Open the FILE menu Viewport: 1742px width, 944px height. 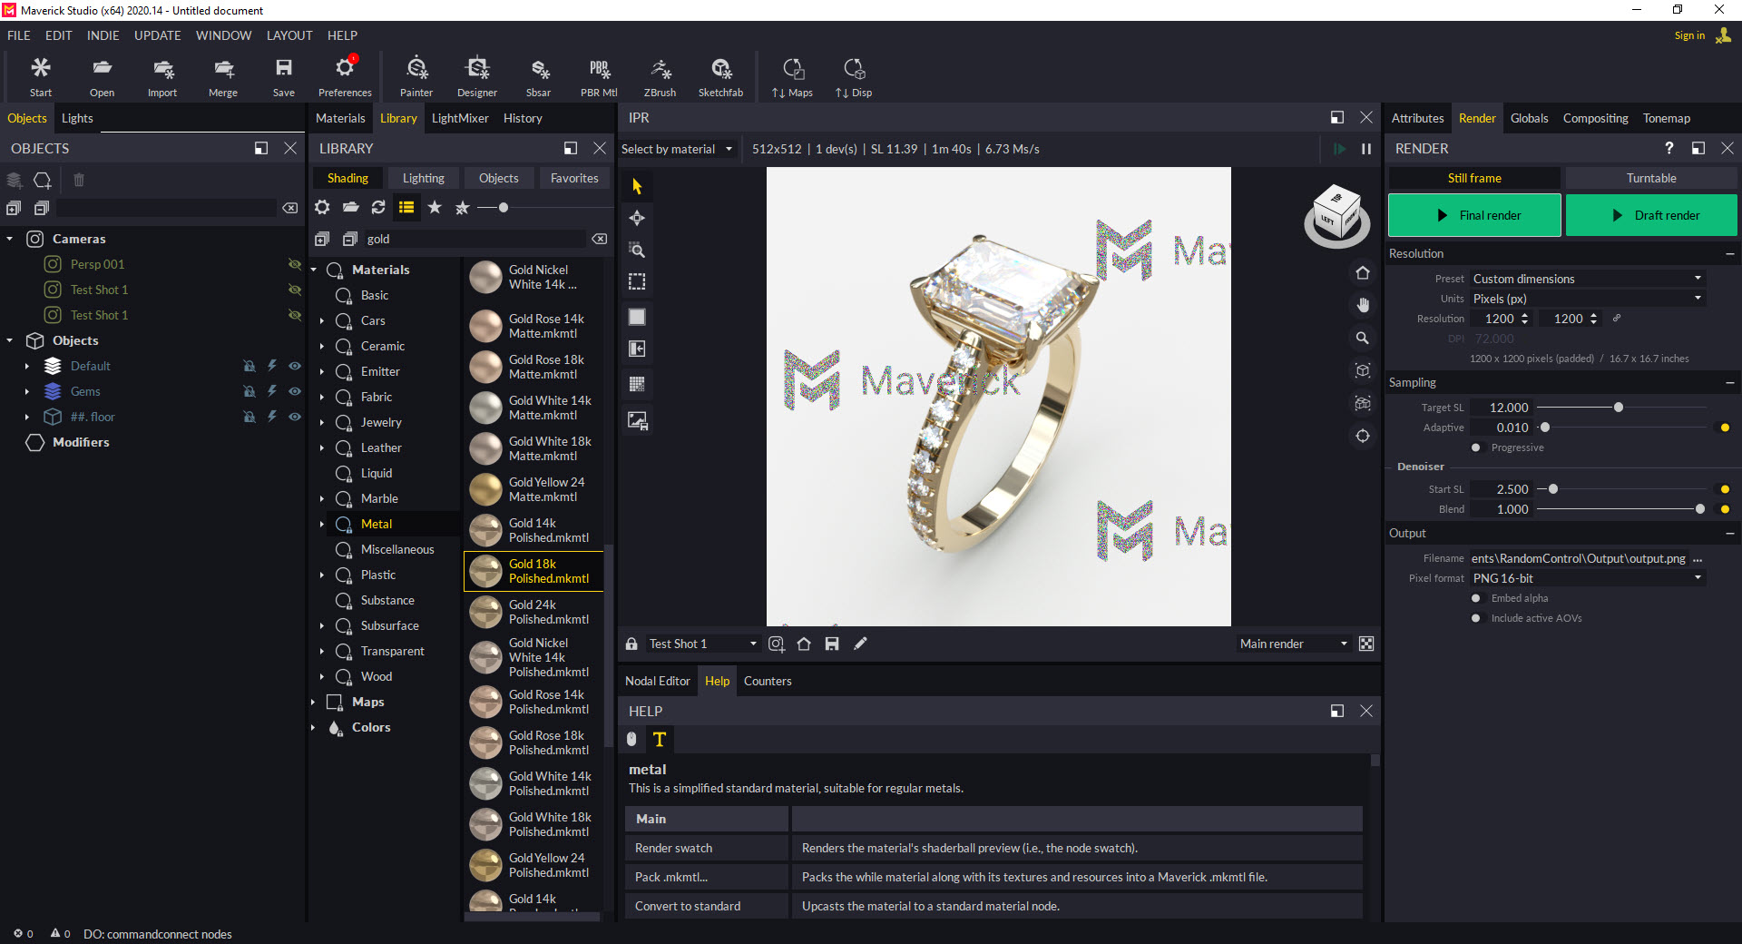coord(19,35)
